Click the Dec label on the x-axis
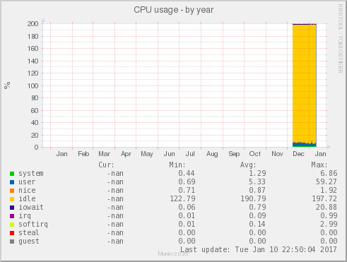The image size is (347, 262). point(298,154)
